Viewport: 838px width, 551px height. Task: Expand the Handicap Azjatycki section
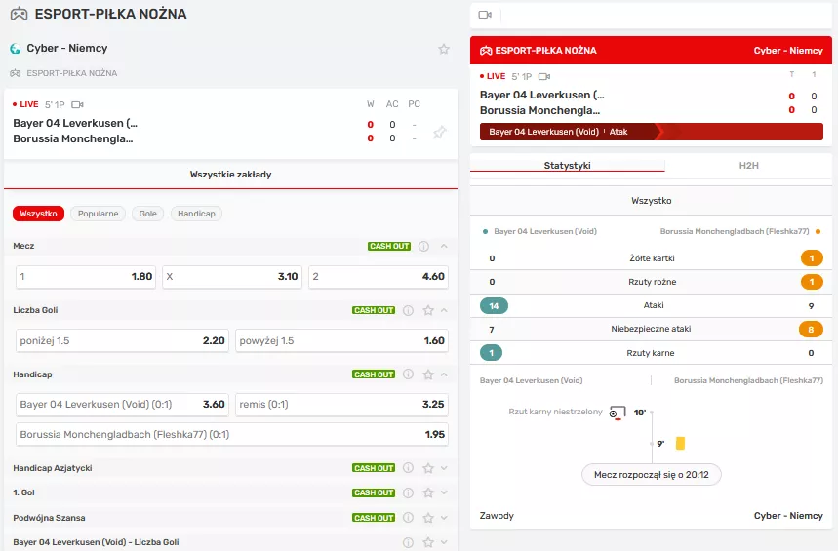click(444, 468)
